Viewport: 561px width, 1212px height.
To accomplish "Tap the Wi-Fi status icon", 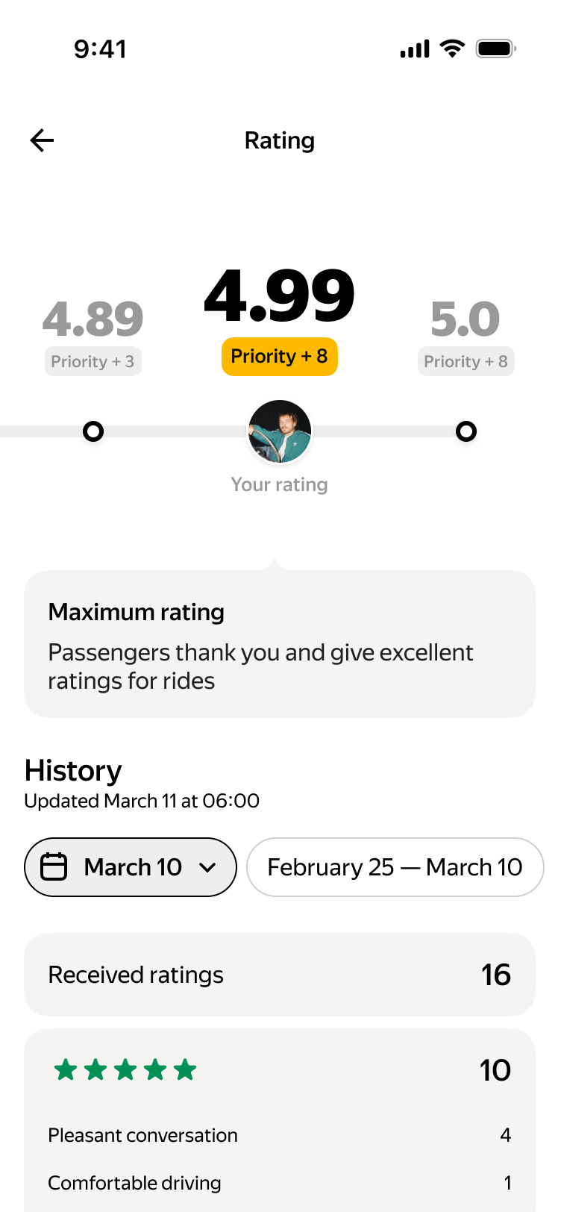I will [452, 49].
